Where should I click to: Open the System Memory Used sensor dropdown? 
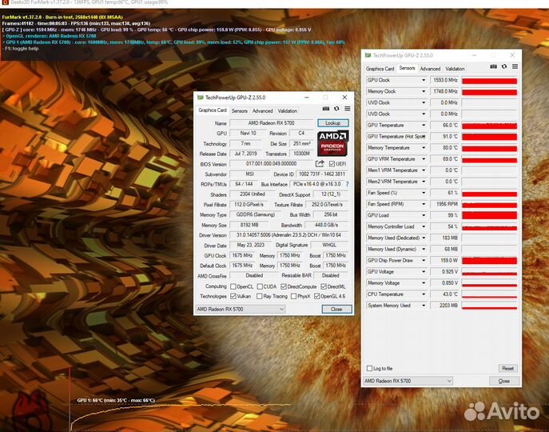(424, 306)
